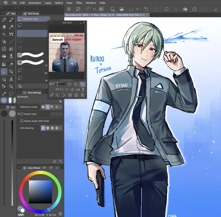Image resolution: width=221 pixels, height=217 pixels.
Task: Set Selection mode to Remove from selection
Action: click(52, 107)
